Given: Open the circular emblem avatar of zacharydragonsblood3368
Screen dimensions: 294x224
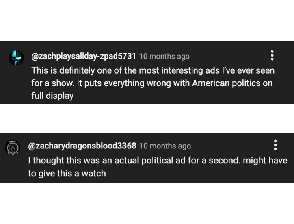Looking at the screenshot, I should [x=13, y=148].
